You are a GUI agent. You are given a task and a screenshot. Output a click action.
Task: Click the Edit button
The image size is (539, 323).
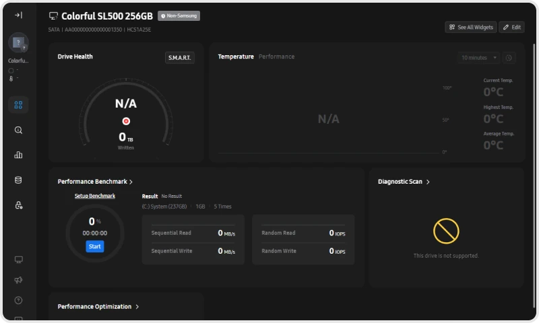click(x=512, y=27)
